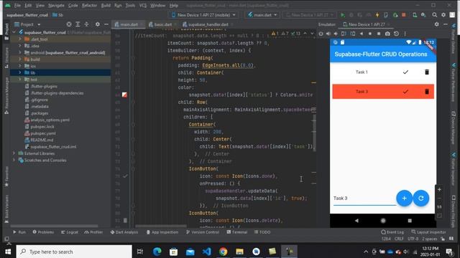Image resolution: width=460 pixels, height=258 pixels.
Task: Collapse all icon in Project panel header
Action: click(x=86, y=24)
